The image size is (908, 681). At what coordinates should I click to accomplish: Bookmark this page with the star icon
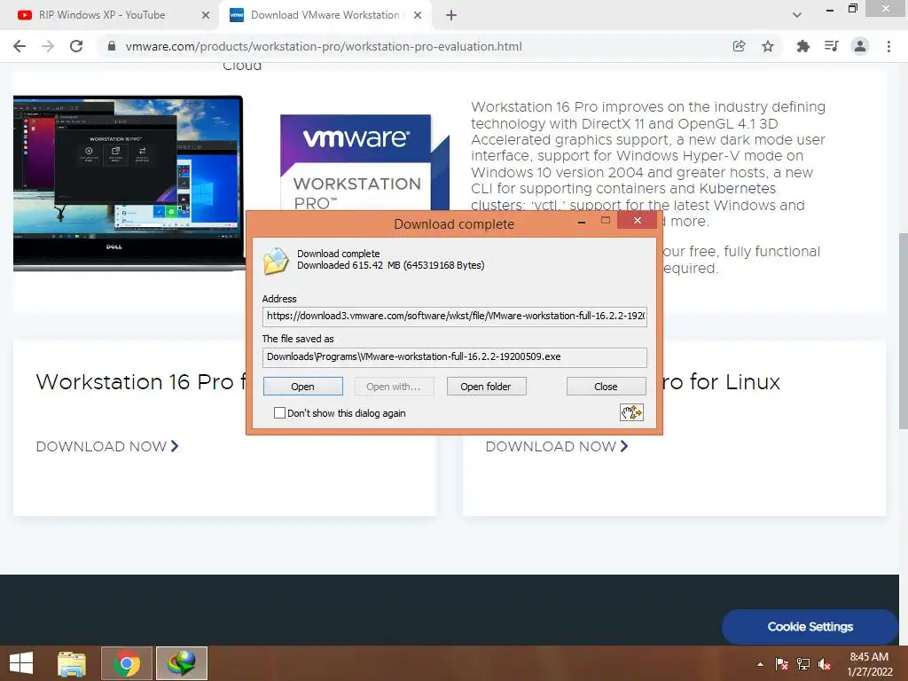click(x=768, y=46)
